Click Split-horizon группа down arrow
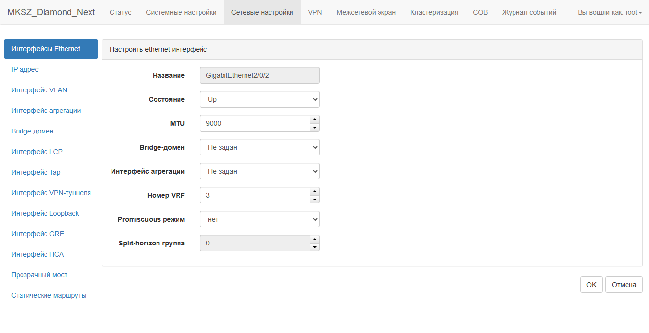The height and width of the screenshot is (333, 649). (315, 247)
